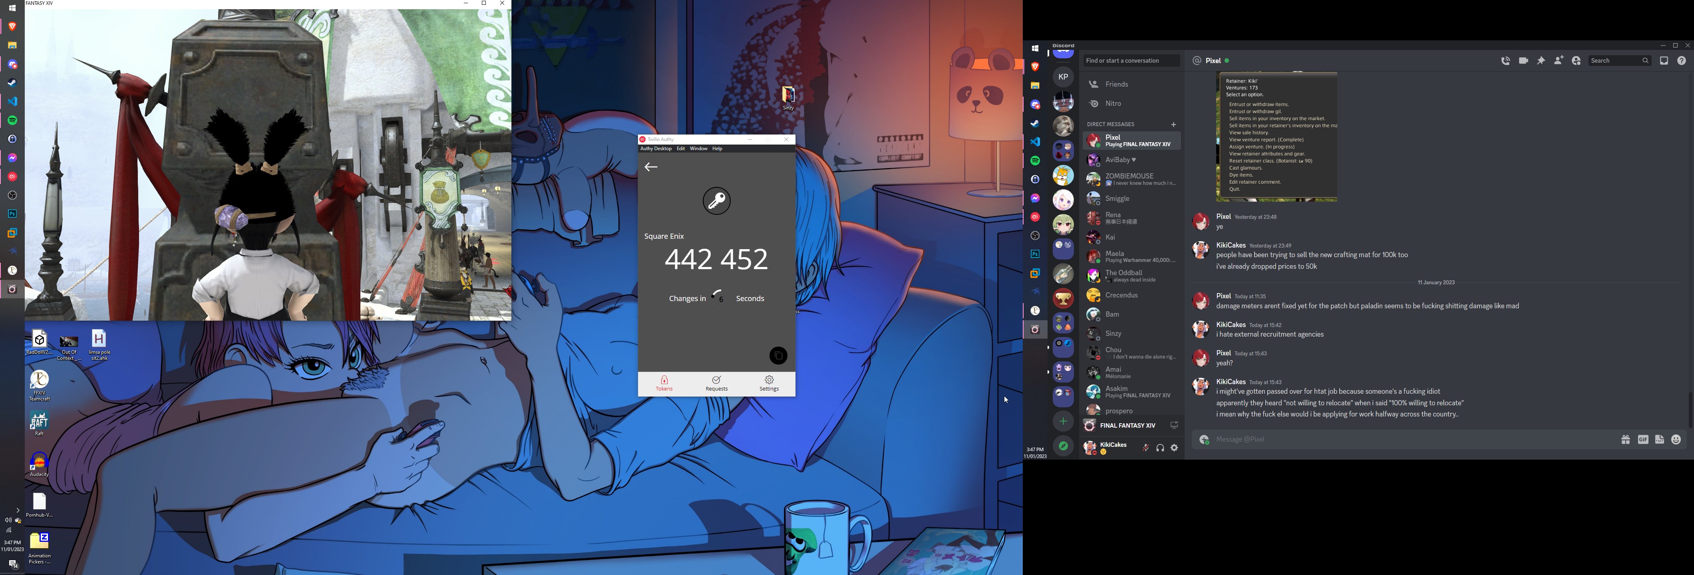Select the limsa pole sit2.ahk file
Screen dimensions: 1694x575
tap(99, 345)
